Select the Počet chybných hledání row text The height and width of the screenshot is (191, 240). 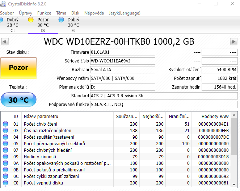(48, 150)
